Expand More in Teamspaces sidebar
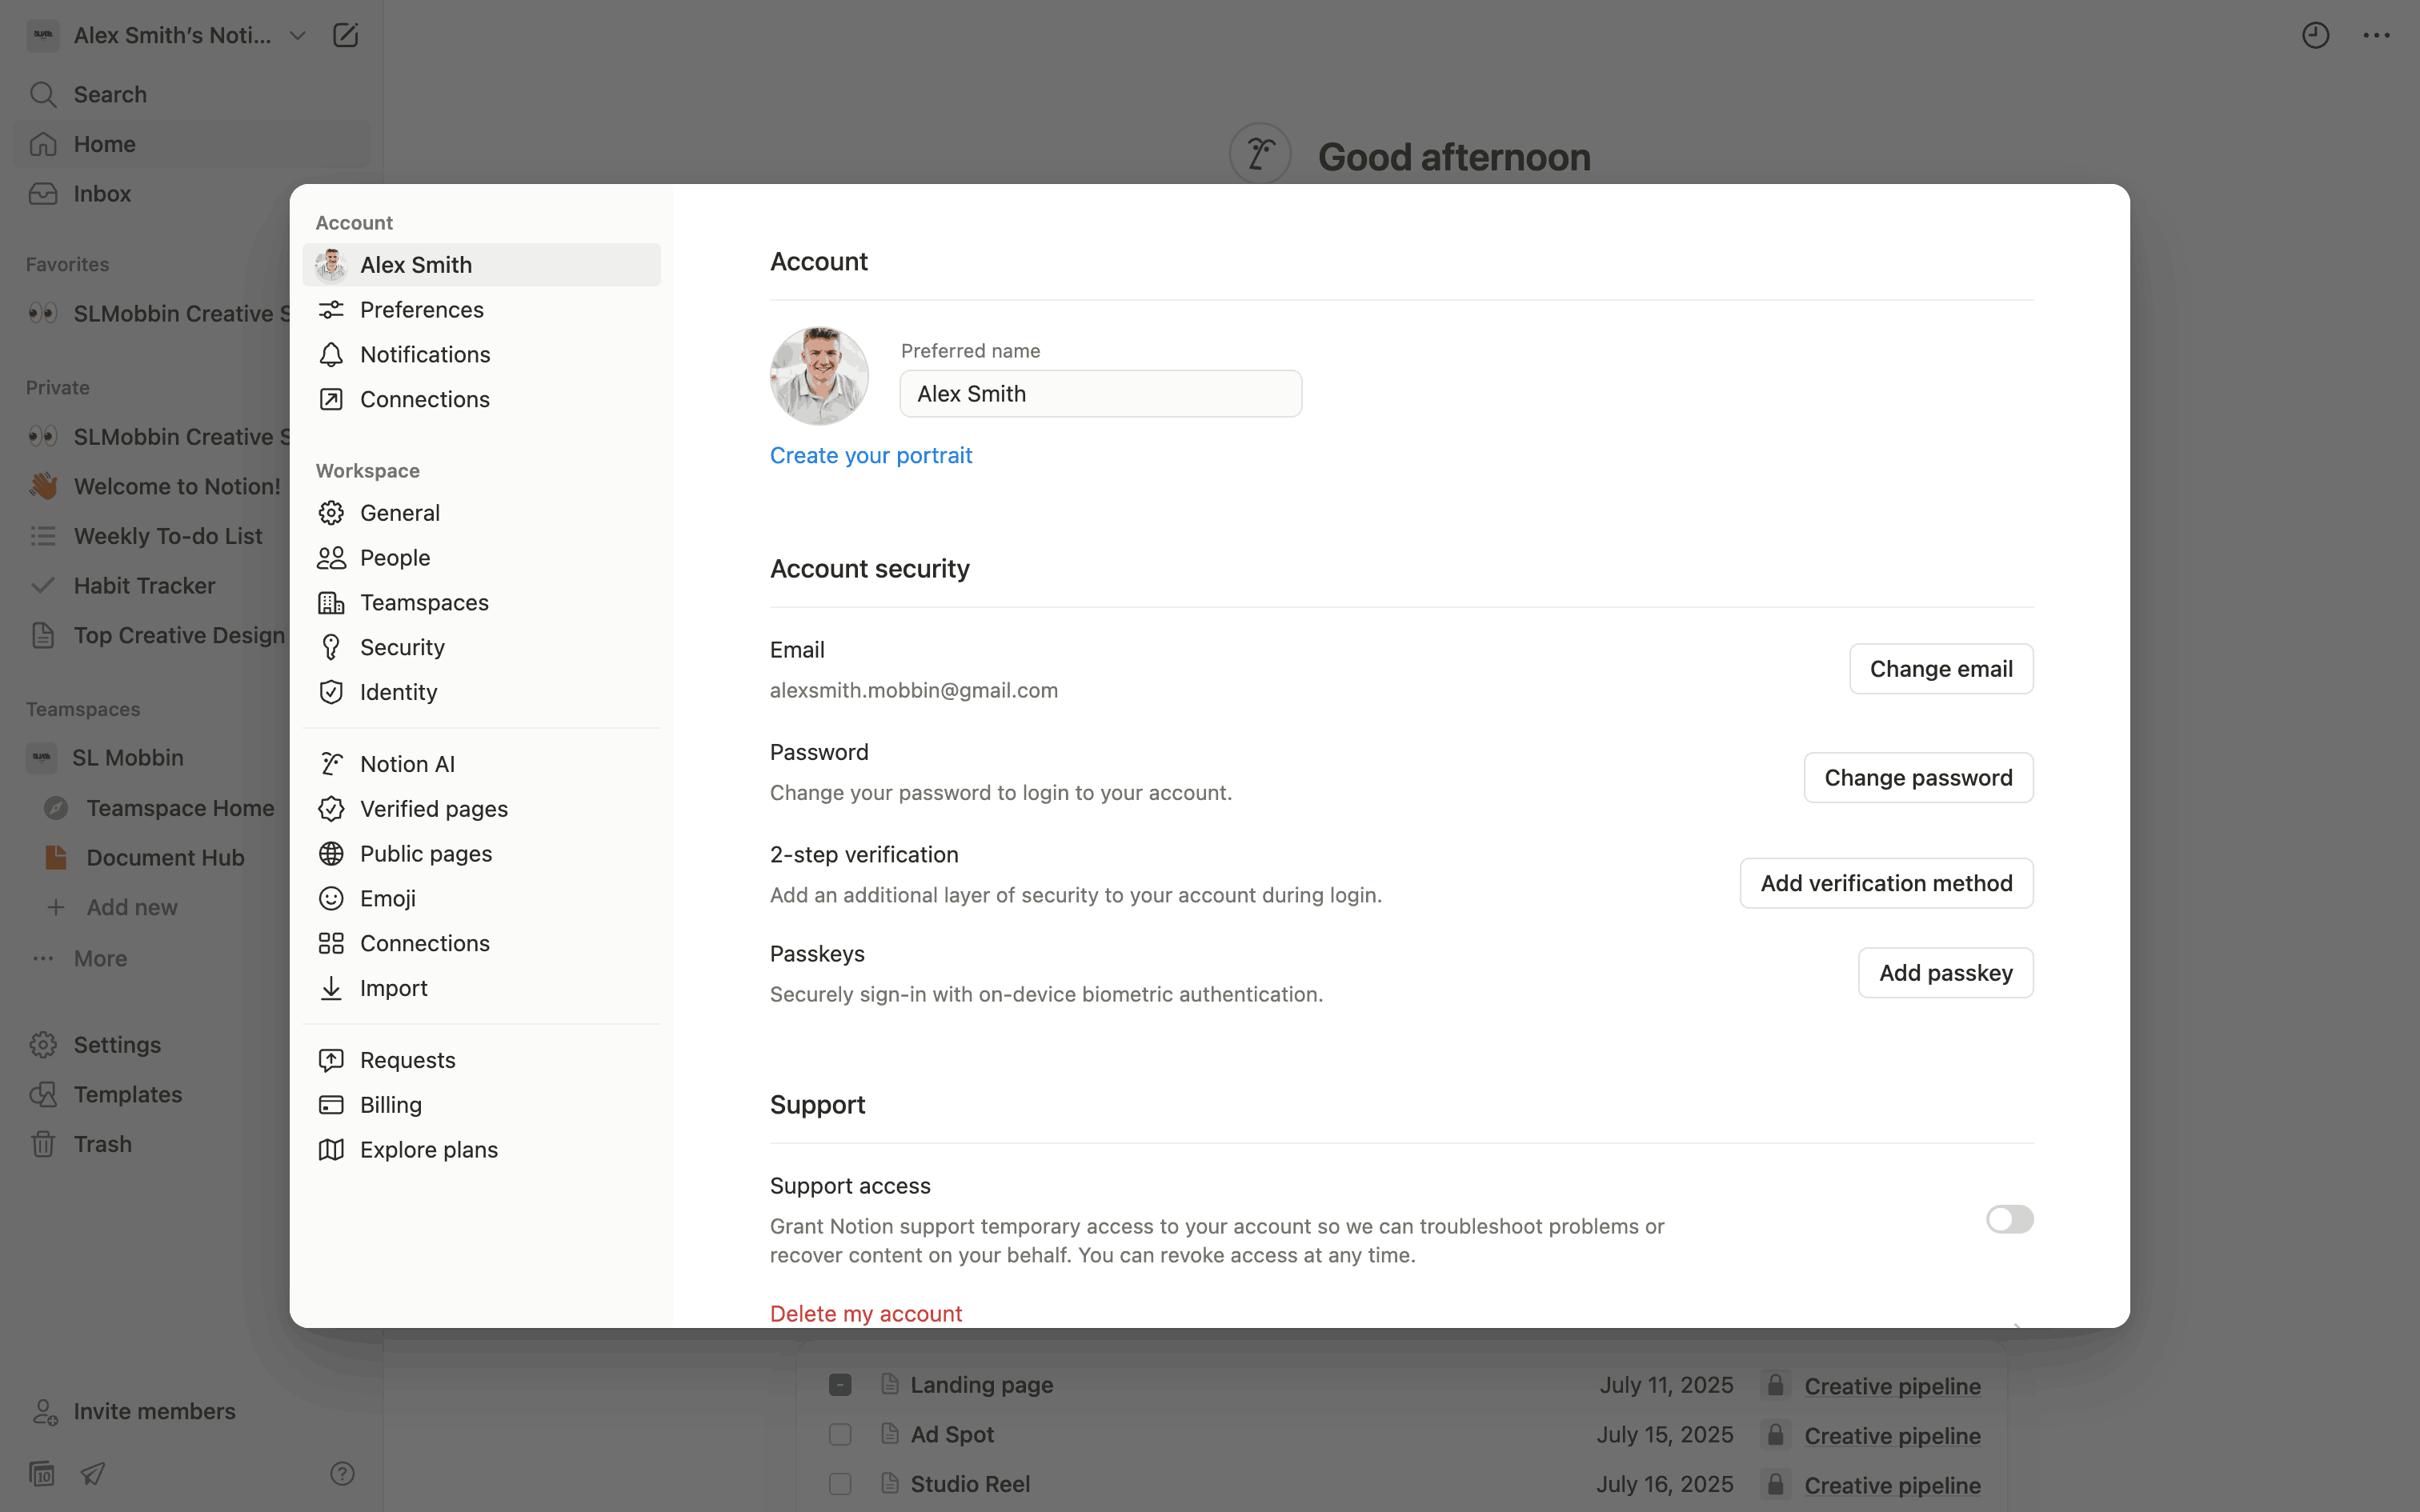 click(100, 958)
